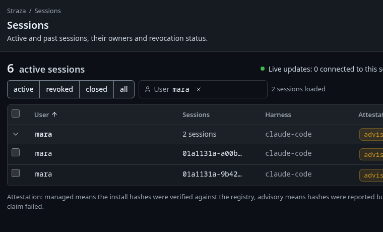This screenshot has width=383, height=232.
Task: Click the '2 sessions' cell in mara group
Action: click(200, 134)
